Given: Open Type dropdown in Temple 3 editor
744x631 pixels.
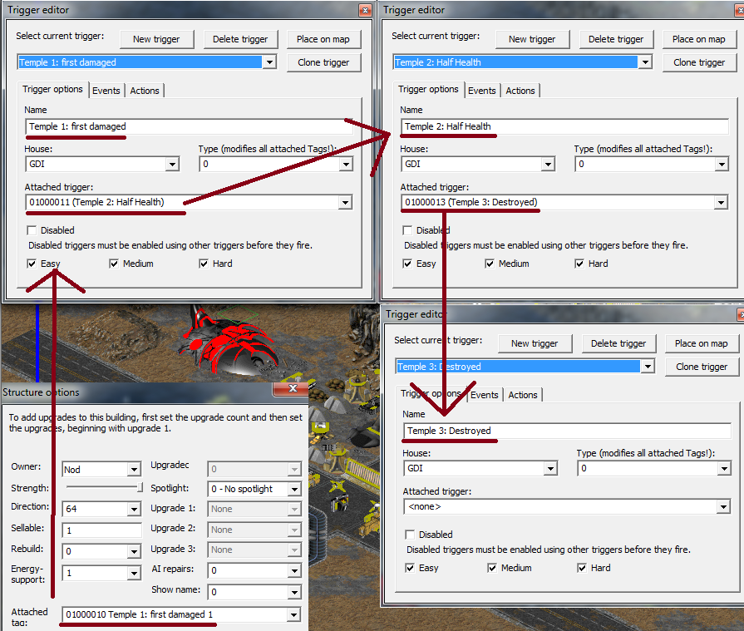Looking at the screenshot, I should [x=724, y=469].
